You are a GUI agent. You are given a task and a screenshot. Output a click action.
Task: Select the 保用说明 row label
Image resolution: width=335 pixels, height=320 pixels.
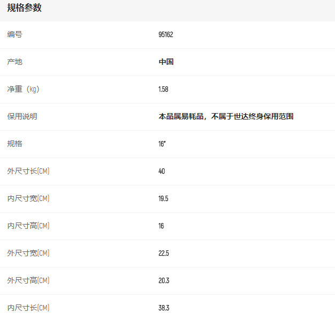(x=22, y=116)
